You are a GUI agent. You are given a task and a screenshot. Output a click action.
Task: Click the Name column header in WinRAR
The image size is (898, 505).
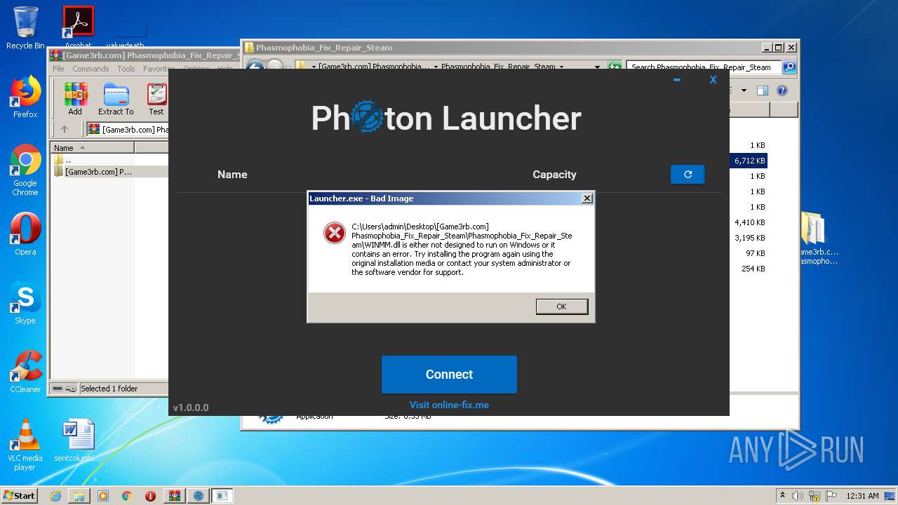pos(92,148)
